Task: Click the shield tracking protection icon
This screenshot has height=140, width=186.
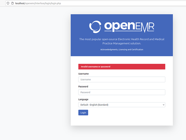Action: [8, 3]
